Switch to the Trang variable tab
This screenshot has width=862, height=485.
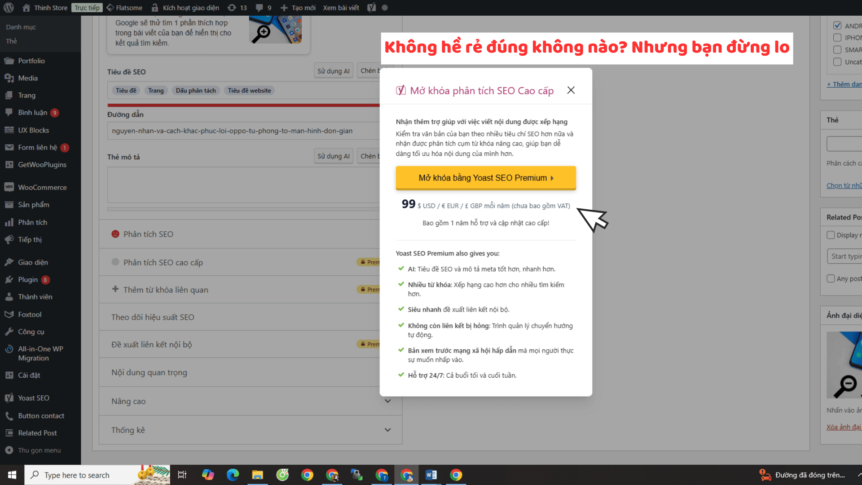tap(156, 90)
